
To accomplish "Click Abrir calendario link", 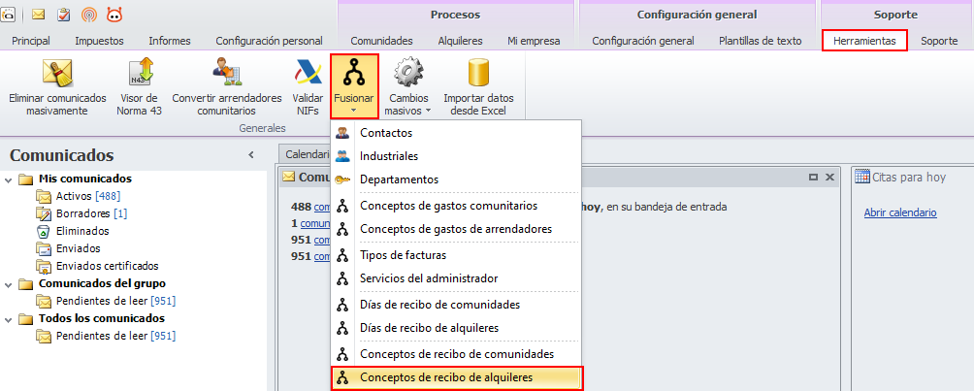I will coord(900,212).
